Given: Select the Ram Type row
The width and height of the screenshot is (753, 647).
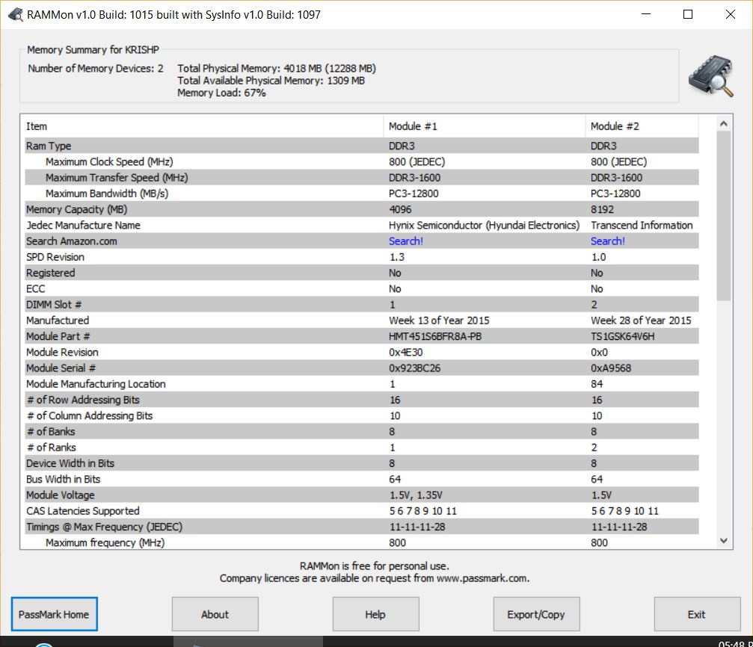Looking at the screenshot, I should tap(202, 146).
